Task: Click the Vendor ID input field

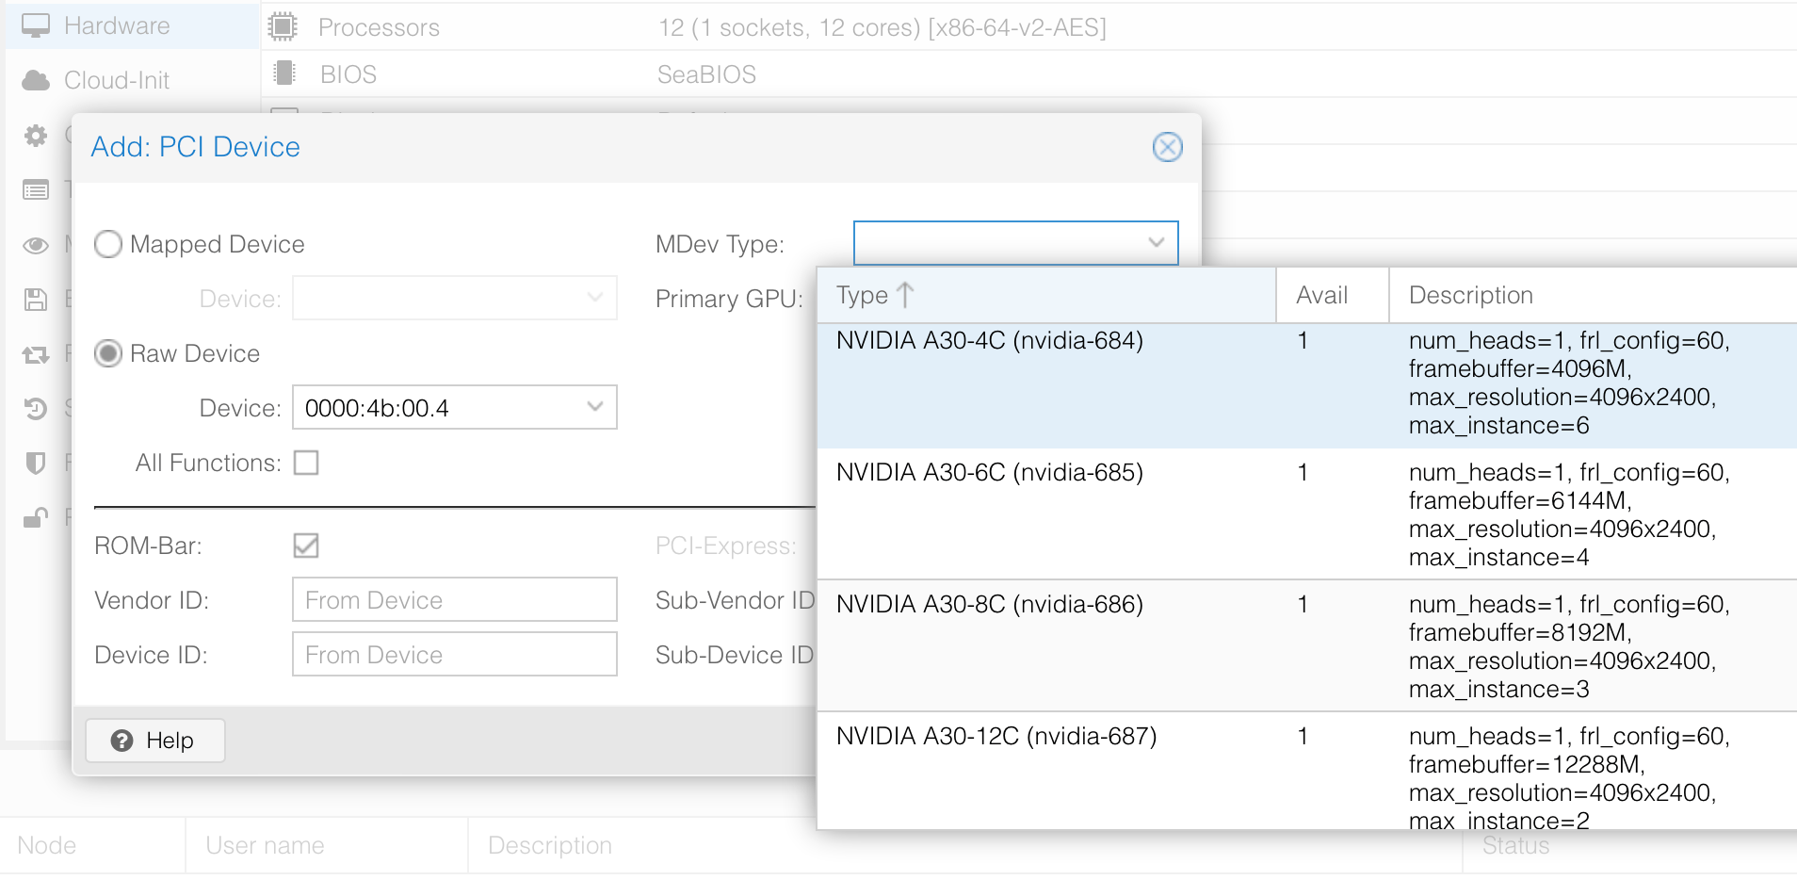Action: click(x=455, y=599)
